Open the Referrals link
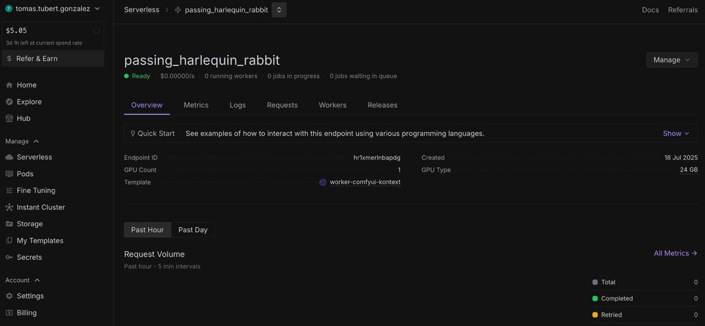Image resolution: width=705 pixels, height=326 pixels. pos(683,10)
